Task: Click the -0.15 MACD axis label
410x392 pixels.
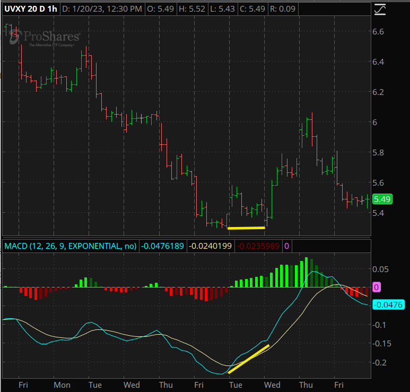Action: pos(381,343)
